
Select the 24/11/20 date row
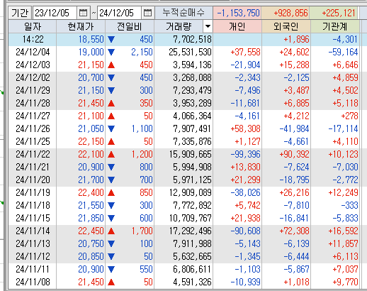click(x=33, y=180)
